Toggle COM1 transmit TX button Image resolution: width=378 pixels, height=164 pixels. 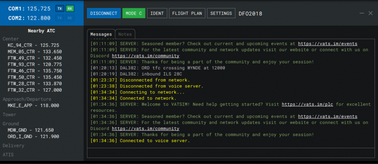(x=60, y=8)
